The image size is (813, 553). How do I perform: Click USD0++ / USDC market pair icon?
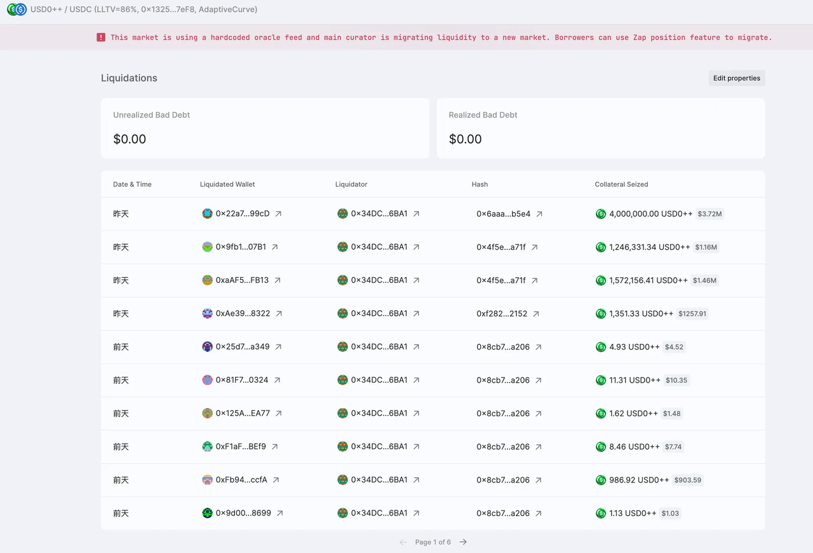pyautogui.click(x=17, y=10)
